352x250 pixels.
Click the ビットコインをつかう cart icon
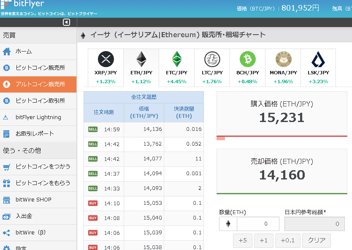point(6,167)
